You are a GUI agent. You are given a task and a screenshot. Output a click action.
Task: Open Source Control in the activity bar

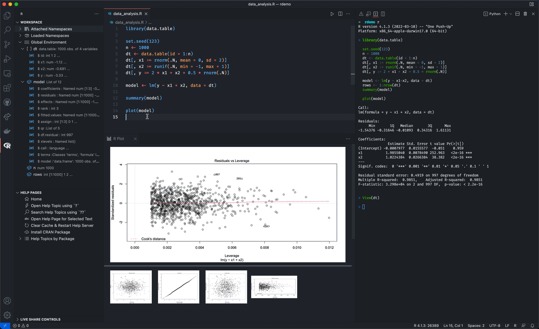point(7,43)
